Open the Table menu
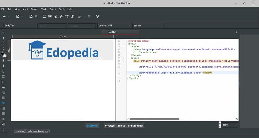The image size is (259, 138). pyautogui.click(x=44, y=9)
